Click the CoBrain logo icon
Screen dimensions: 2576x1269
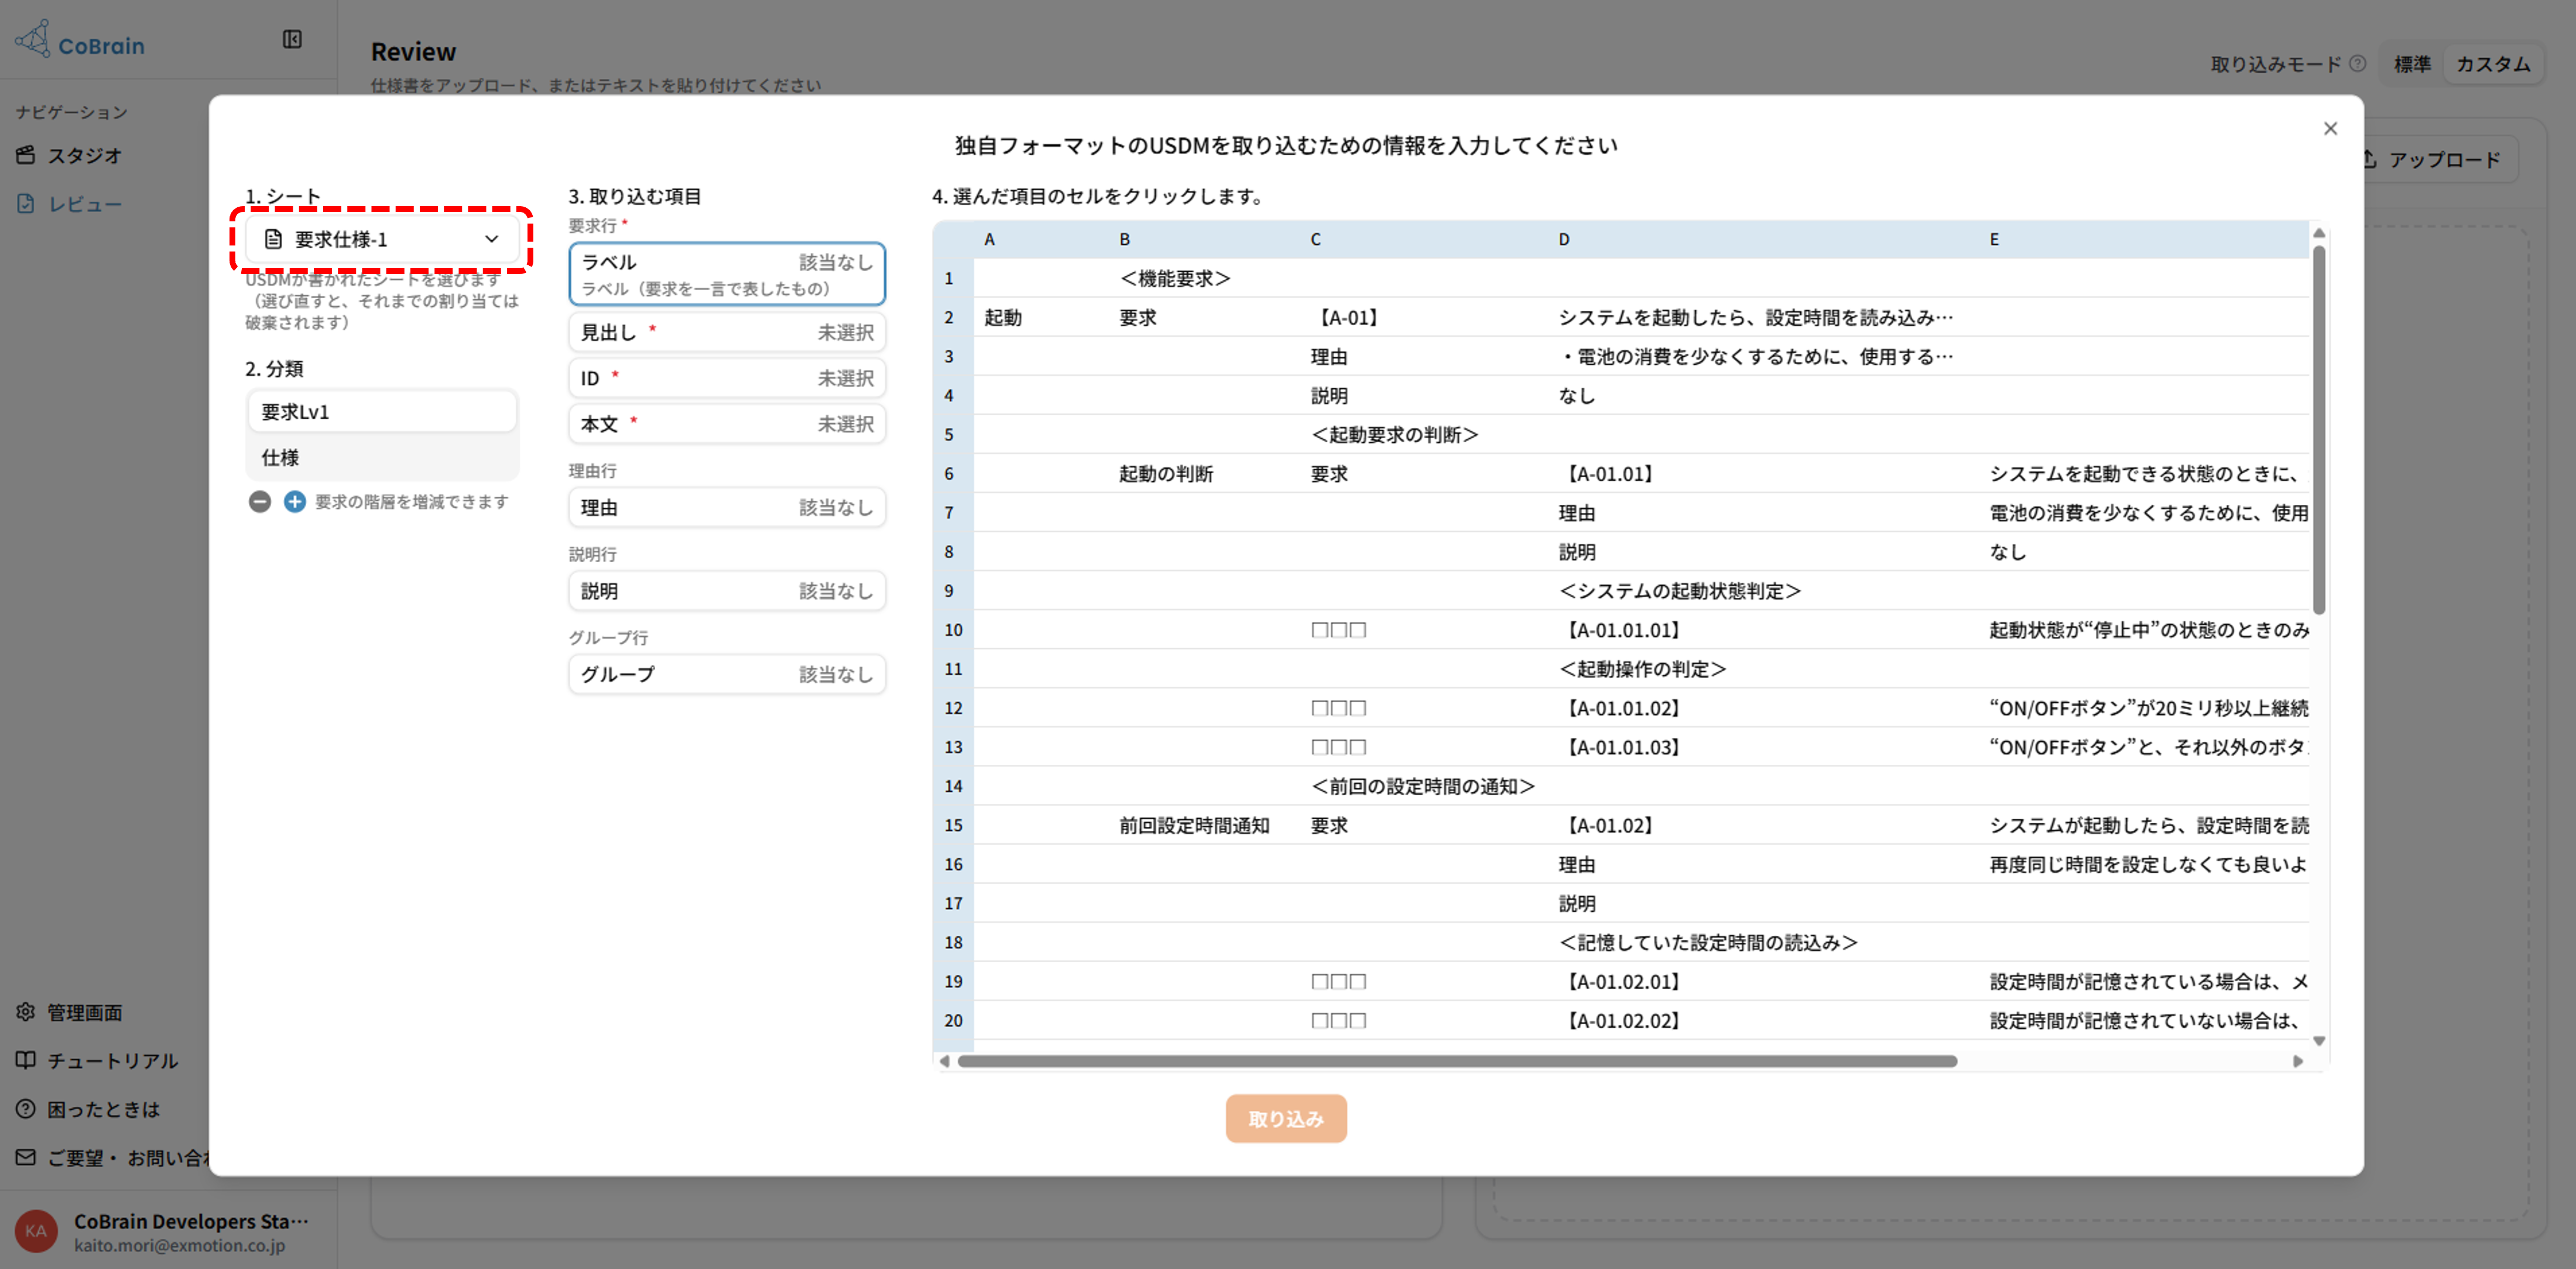point(33,40)
